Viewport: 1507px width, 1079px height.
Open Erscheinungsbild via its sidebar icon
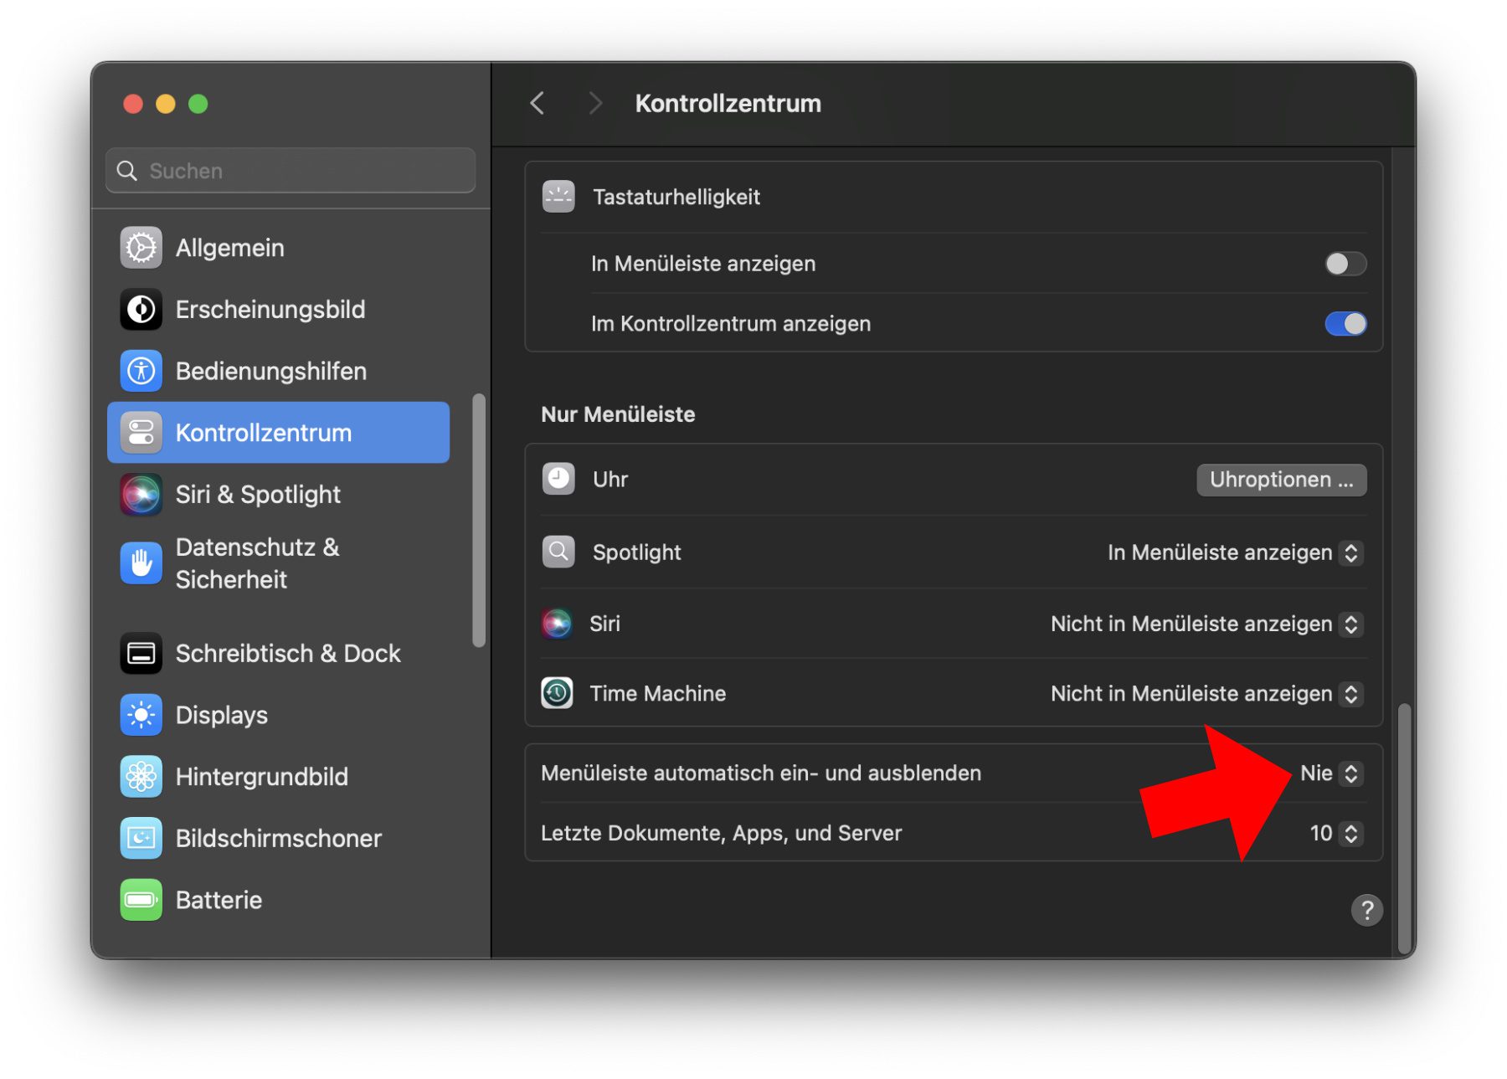click(x=141, y=310)
